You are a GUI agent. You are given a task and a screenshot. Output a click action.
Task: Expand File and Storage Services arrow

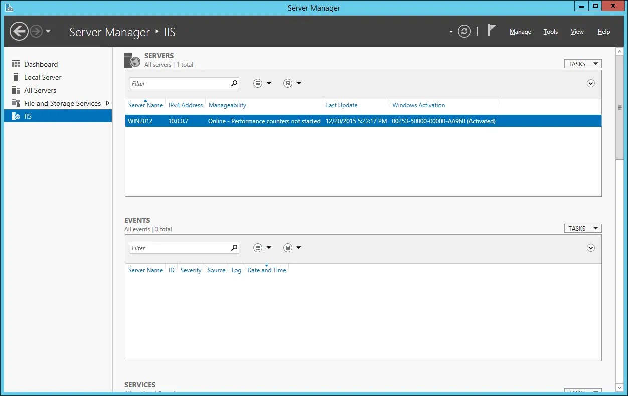click(x=107, y=103)
